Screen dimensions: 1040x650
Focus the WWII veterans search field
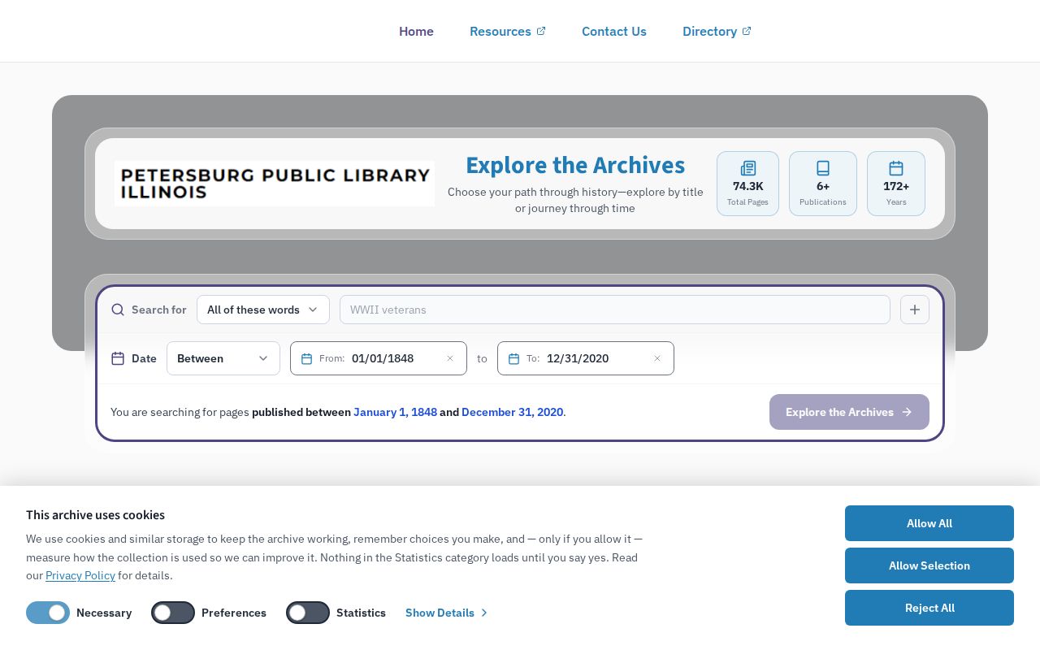pos(615,310)
